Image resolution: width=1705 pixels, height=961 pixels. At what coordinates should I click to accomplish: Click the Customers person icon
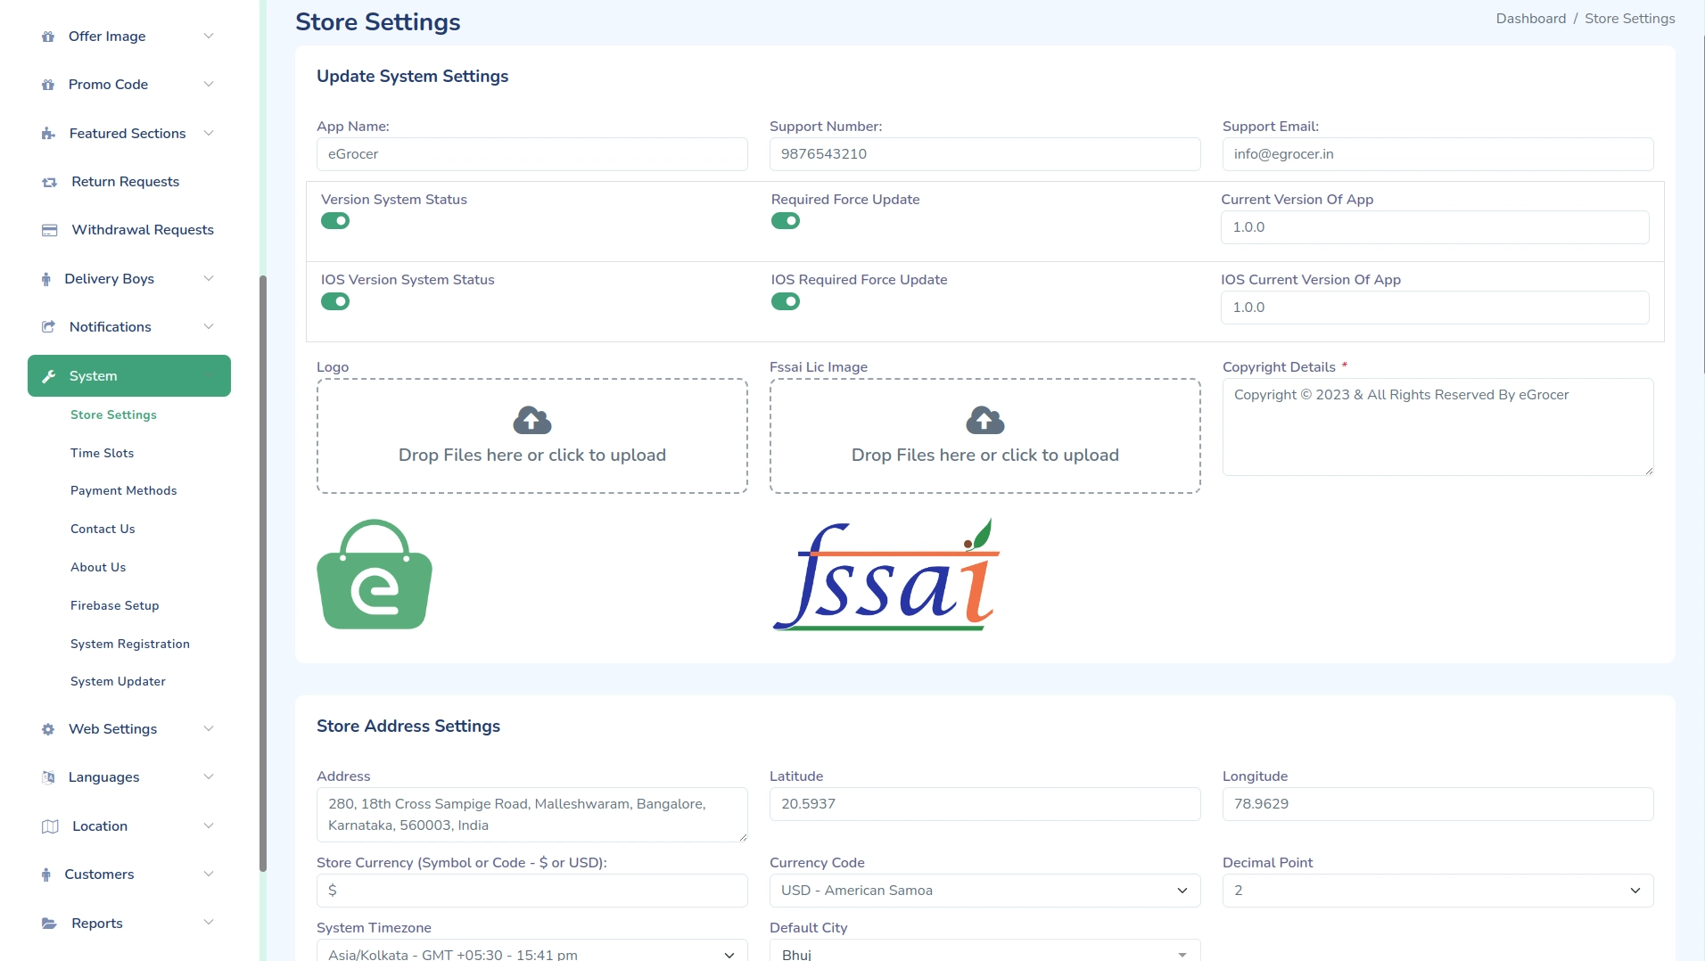46,875
